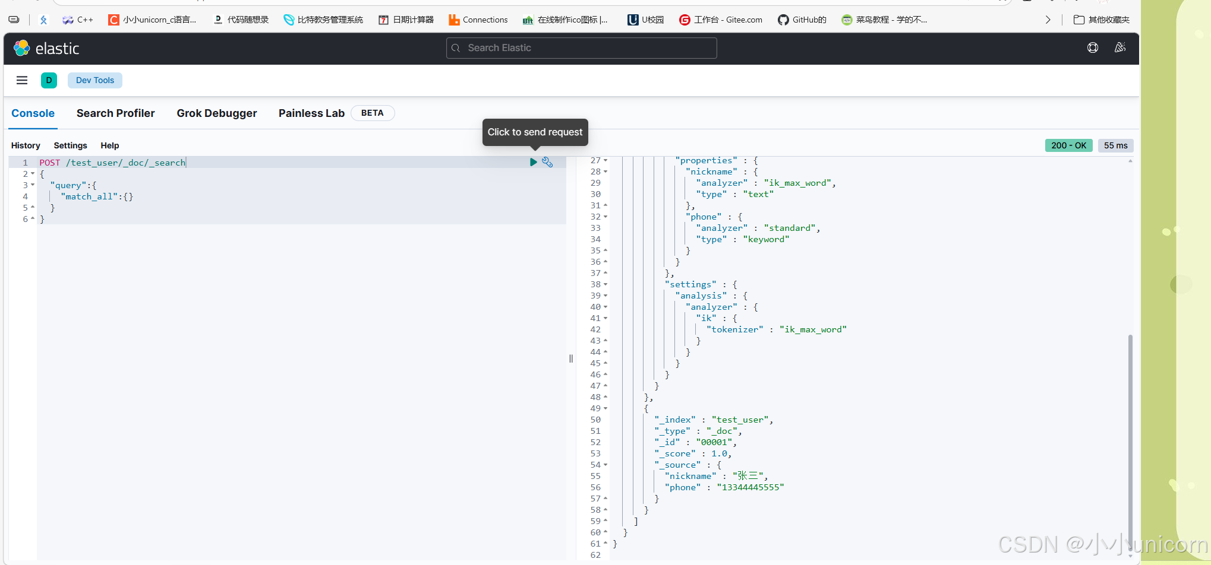Open the 小小unicorn bookmark
Screen dimensions: 1211x565
point(152,20)
